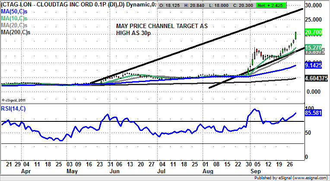Click the High 20.840 value field
The height and width of the screenshot is (181, 330).
[201, 5]
